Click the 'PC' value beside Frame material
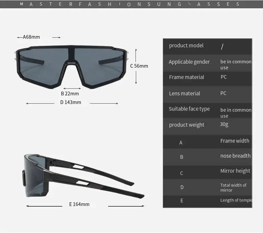The height and width of the screenshot is (233, 263). (224, 77)
